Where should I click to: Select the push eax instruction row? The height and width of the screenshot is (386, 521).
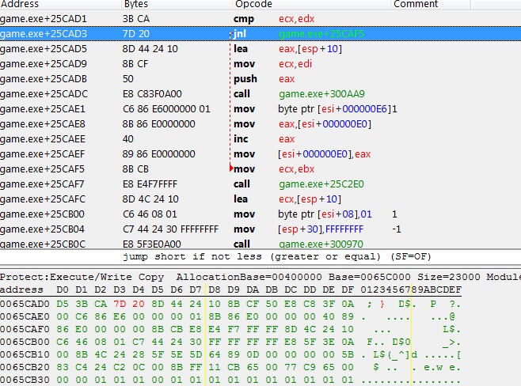tap(260, 78)
